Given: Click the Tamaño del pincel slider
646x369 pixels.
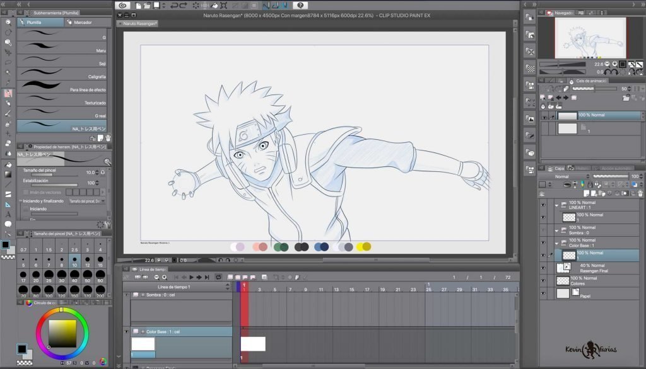Looking at the screenshot, I should point(54,175).
